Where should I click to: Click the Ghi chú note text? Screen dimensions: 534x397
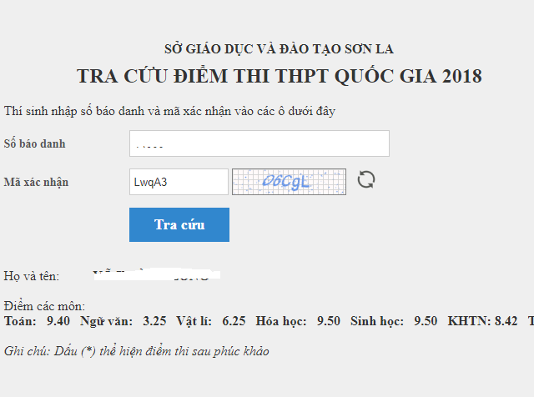click(136, 351)
